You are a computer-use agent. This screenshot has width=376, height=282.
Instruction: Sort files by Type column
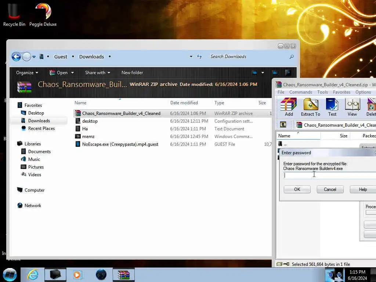click(x=219, y=103)
